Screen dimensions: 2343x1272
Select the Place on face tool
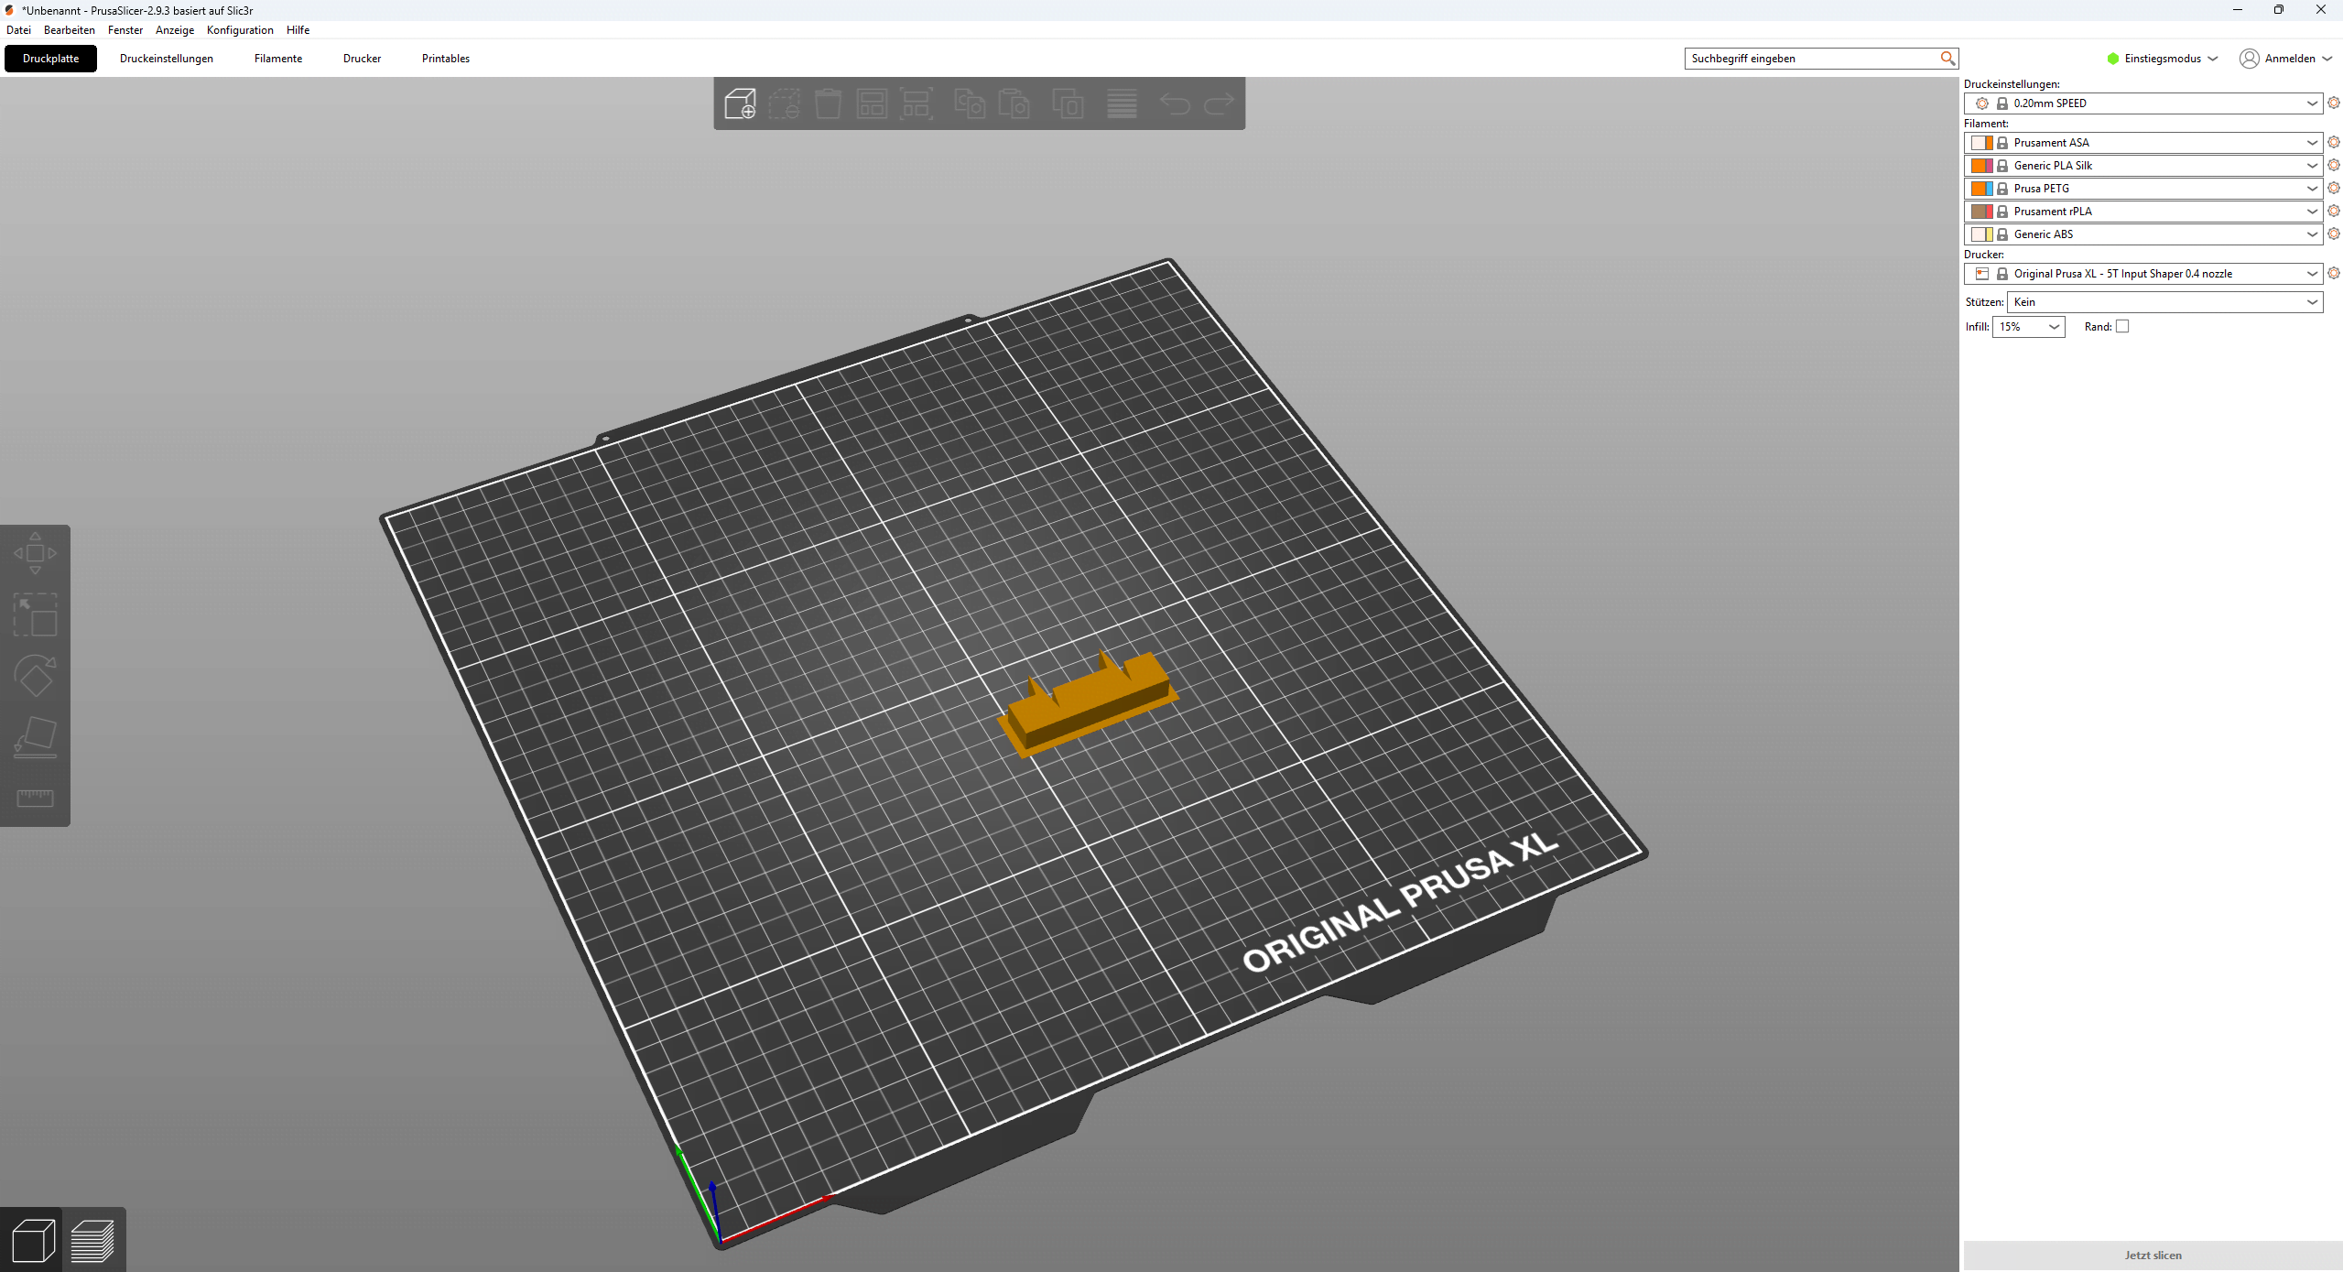pyautogui.click(x=35, y=737)
